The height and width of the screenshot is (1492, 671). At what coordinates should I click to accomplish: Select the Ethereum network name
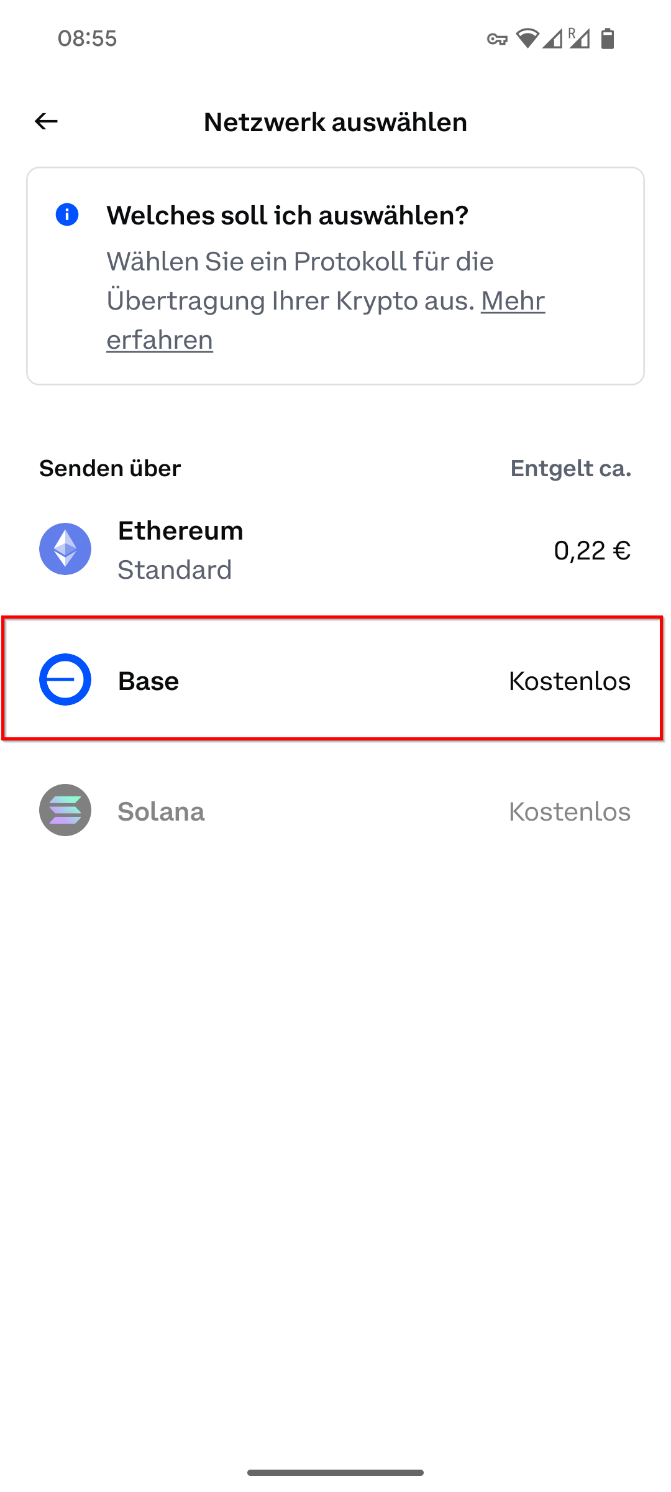click(x=180, y=531)
